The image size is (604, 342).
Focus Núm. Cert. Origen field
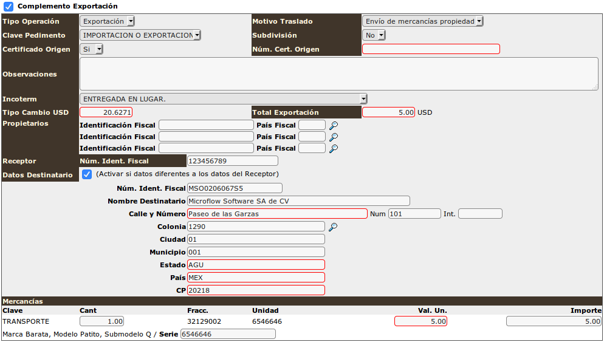pos(431,49)
